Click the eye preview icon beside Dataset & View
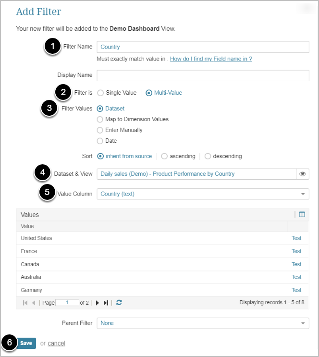319x357 pixels. (x=303, y=174)
